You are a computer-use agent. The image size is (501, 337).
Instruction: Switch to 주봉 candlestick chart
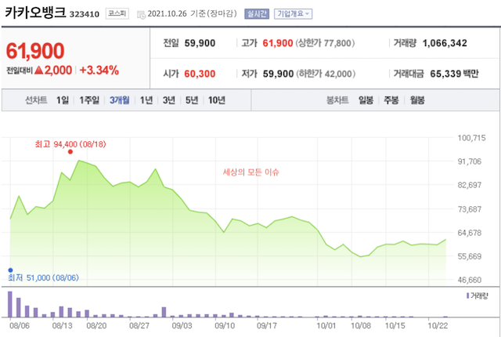pyautogui.click(x=391, y=100)
